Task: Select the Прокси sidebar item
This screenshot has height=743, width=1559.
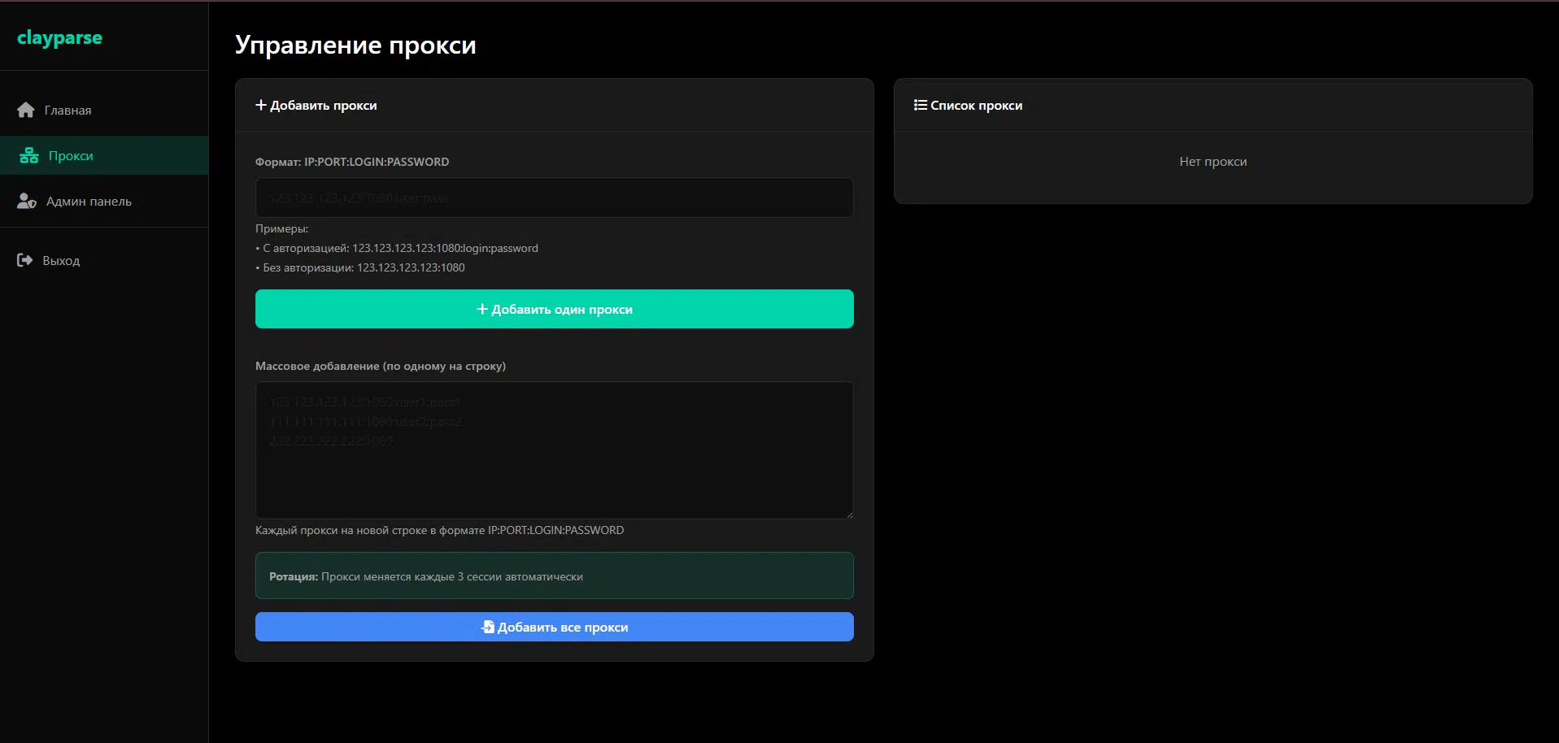Action: pos(71,156)
